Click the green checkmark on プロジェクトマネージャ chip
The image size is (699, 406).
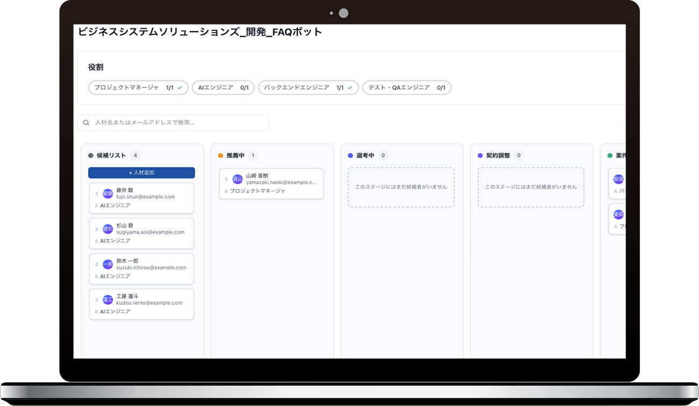coord(180,88)
